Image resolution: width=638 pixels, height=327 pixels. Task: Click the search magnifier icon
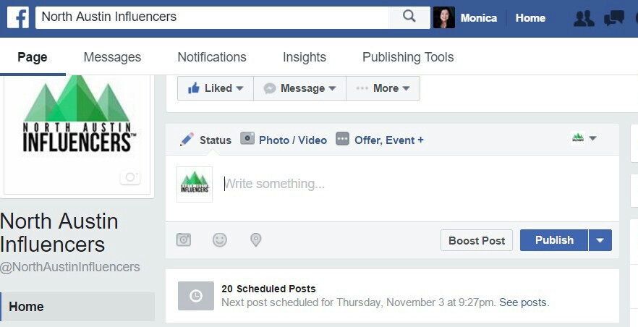[409, 17]
